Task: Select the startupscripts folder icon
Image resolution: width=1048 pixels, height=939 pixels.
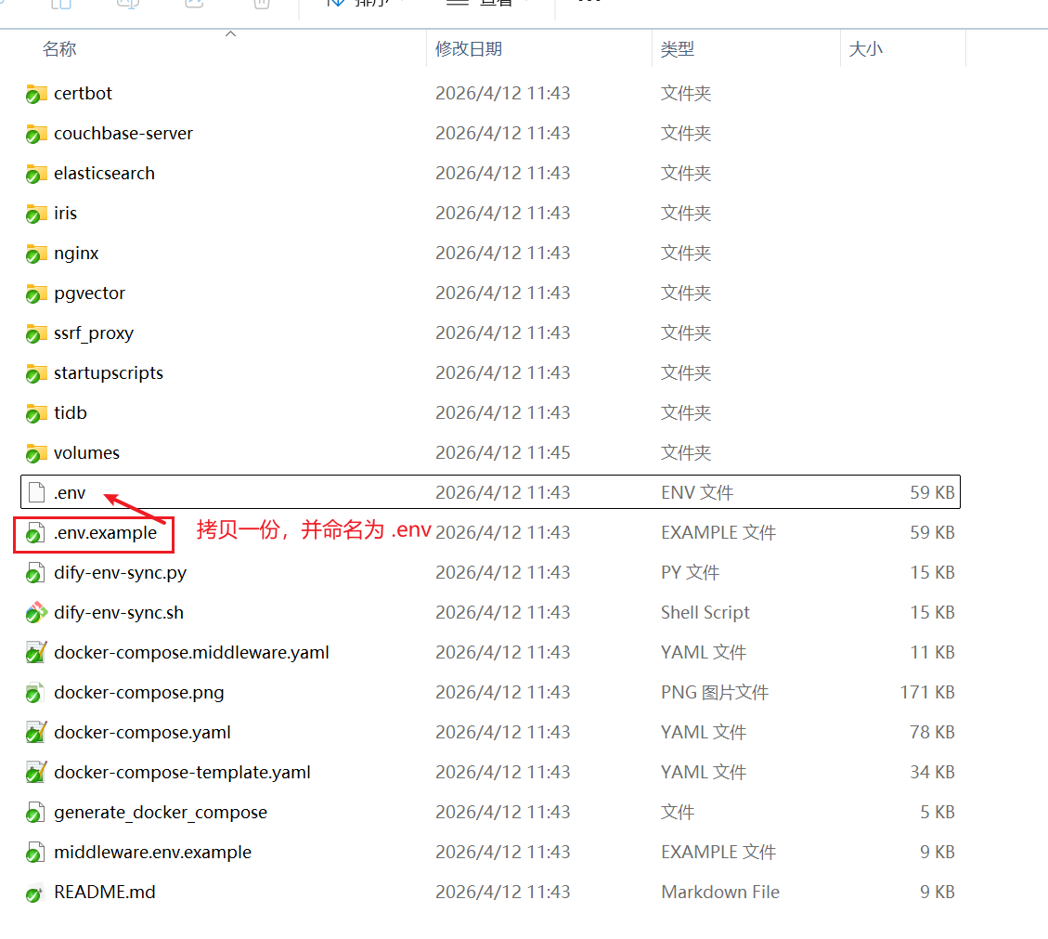Action: tap(36, 373)
